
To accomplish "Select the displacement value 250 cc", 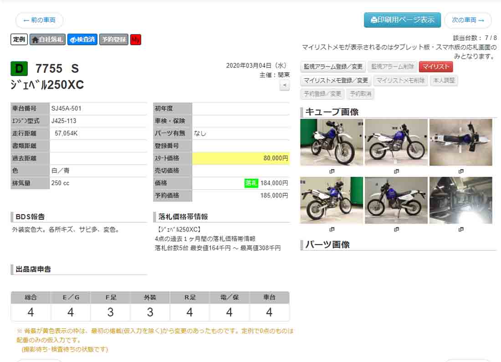I will [x=61, y=183].
